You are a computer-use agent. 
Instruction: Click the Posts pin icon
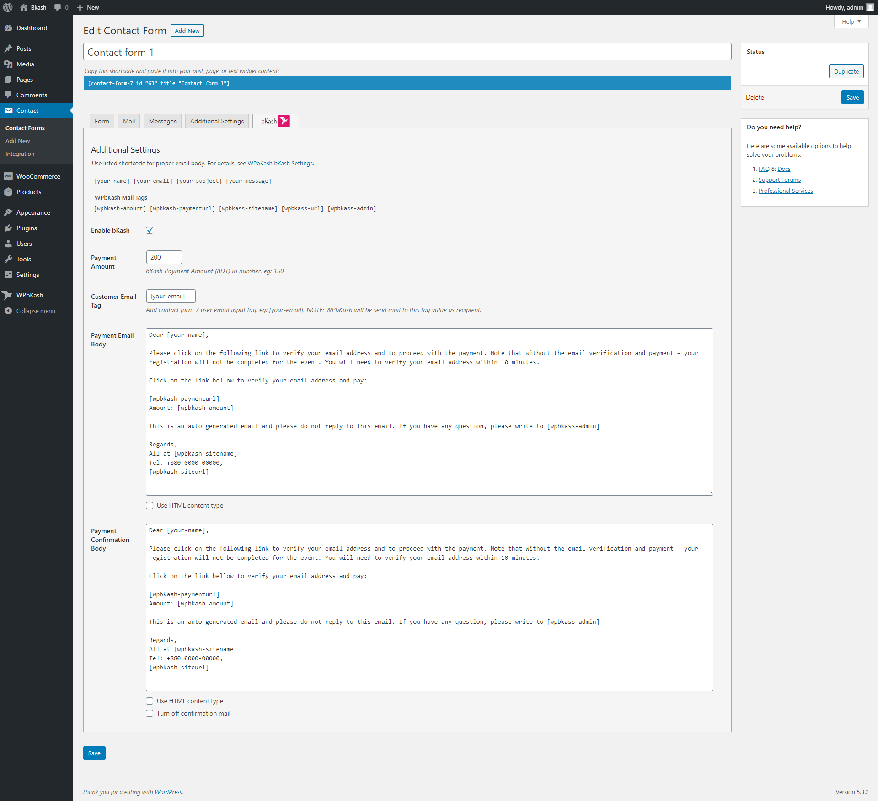coord(8,48)
